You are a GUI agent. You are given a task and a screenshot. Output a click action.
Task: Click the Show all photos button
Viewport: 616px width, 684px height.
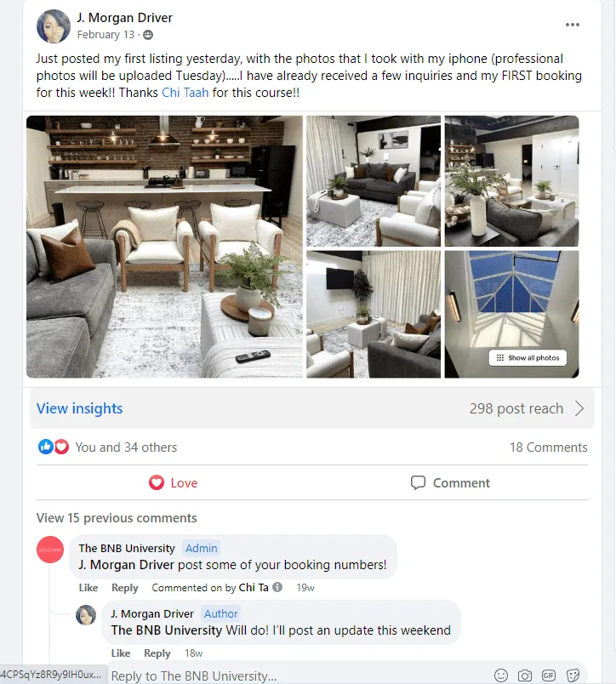528,357
